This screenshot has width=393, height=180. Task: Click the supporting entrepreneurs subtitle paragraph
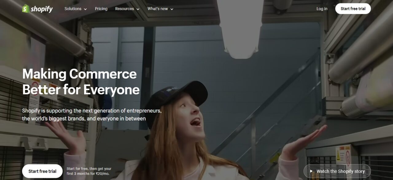click(x=92, y=114)
